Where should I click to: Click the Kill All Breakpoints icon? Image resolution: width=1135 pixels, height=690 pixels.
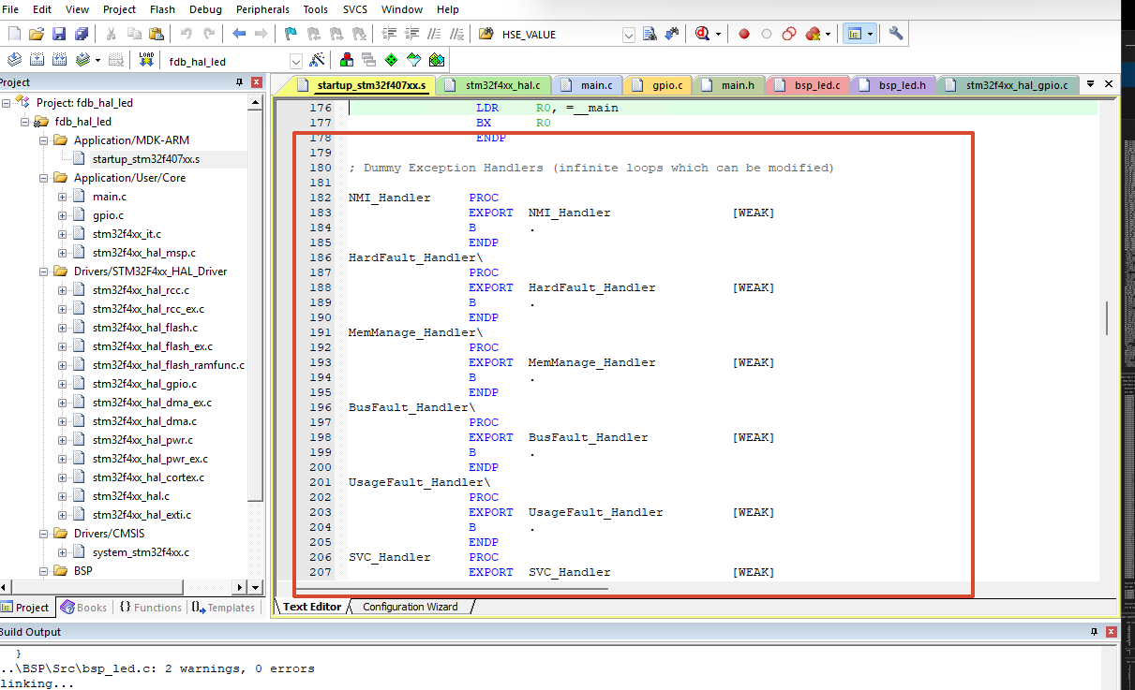click(x=812, y=34)
